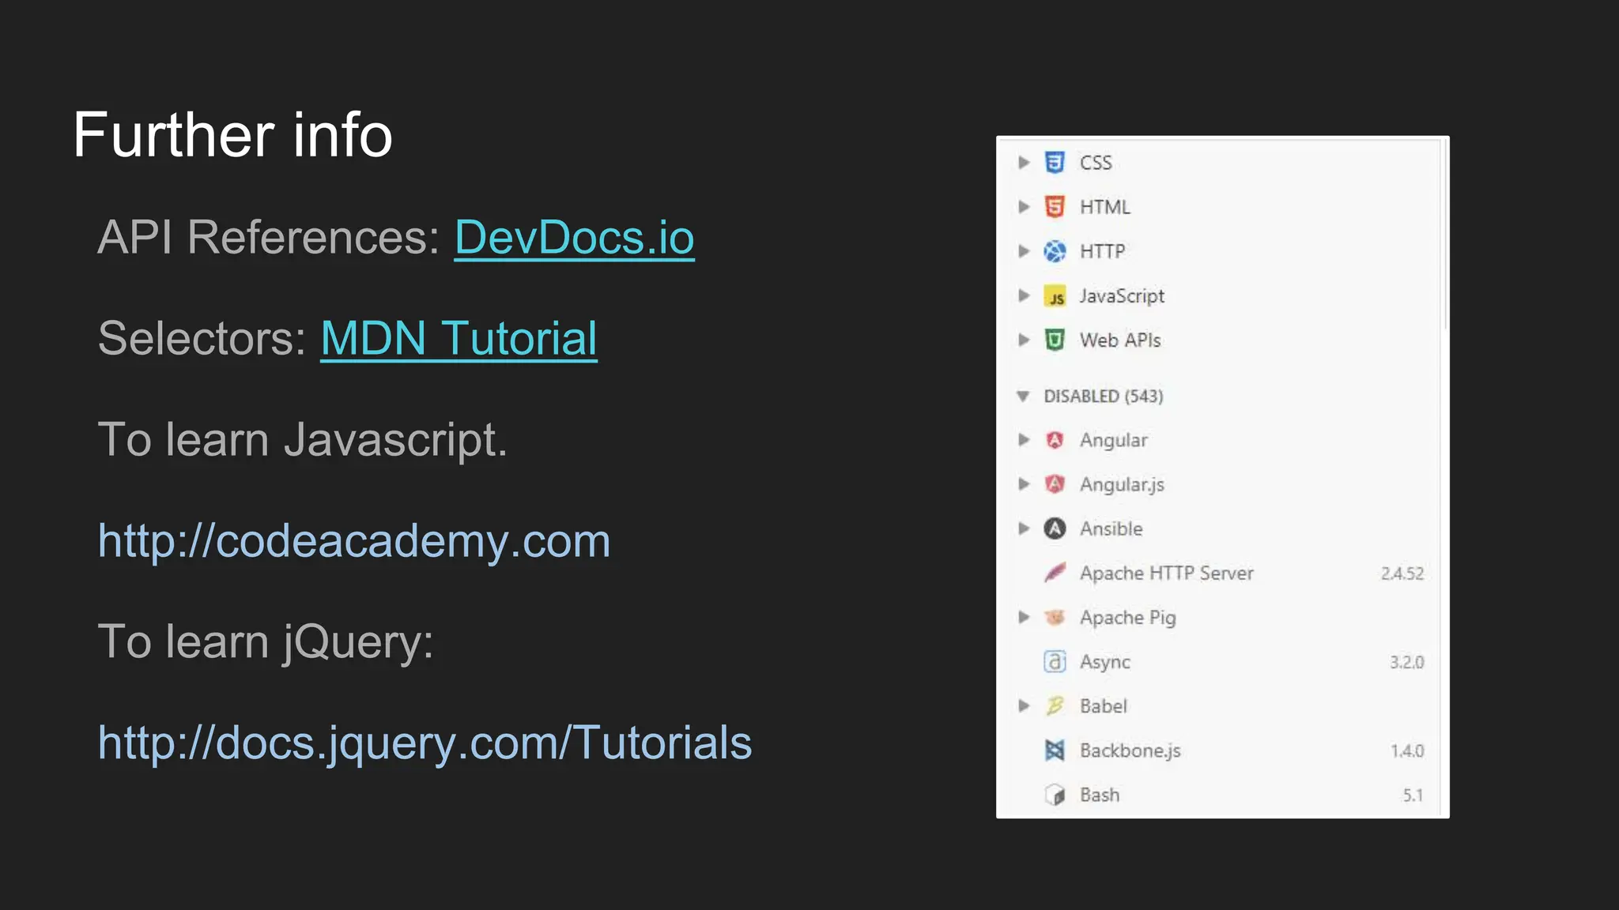Click the black Ansible logo icon
This screenshot has height=910, width=1619.
(1055, 528)
